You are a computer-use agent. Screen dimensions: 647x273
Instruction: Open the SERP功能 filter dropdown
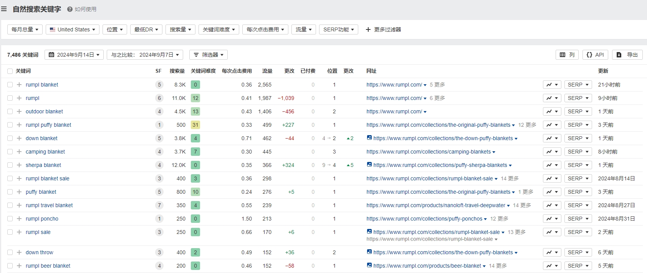click(x=339, y=29)
